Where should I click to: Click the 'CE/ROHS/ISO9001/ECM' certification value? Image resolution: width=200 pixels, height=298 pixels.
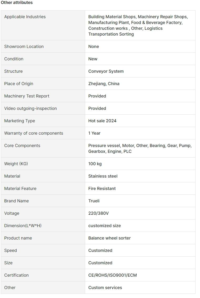[112, 275]
